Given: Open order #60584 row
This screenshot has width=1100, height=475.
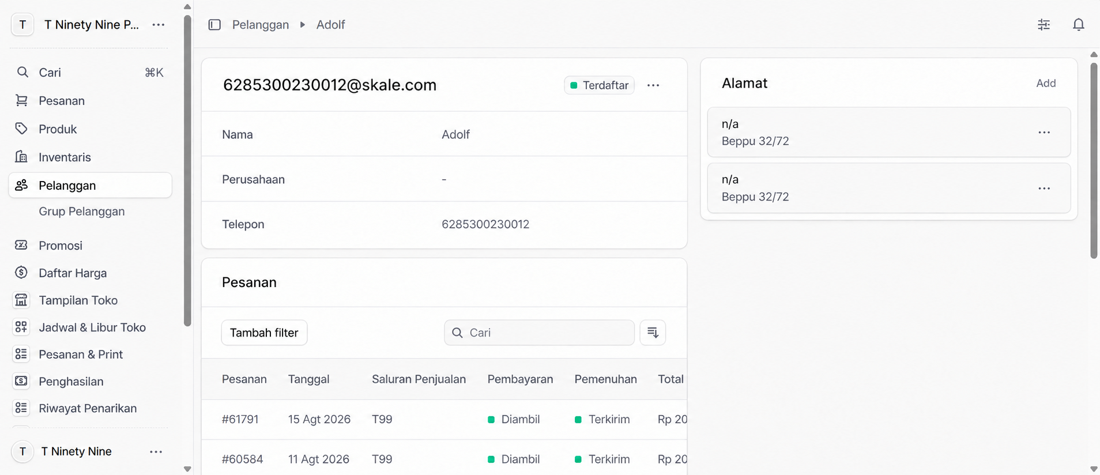Looking at the screenshot, I should pyautogui.click(x=444, y=459).
